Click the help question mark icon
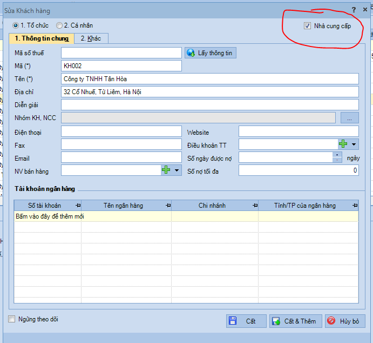373x343 pixels. click(354, 10)
